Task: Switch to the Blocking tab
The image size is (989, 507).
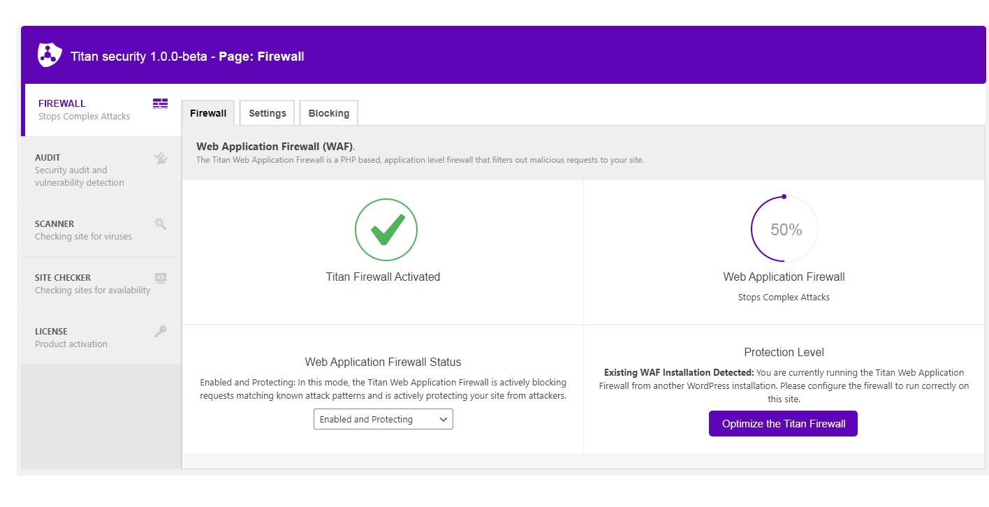Action: 329,113
